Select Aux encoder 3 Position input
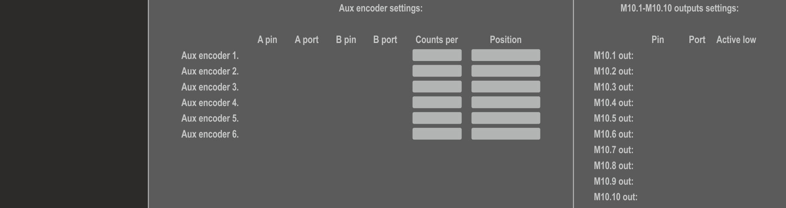 pyautogui.click(x=506, y=87)
